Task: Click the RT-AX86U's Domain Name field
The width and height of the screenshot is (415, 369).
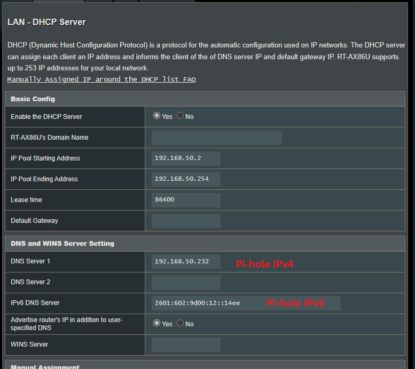Action: tap(216, 138)
